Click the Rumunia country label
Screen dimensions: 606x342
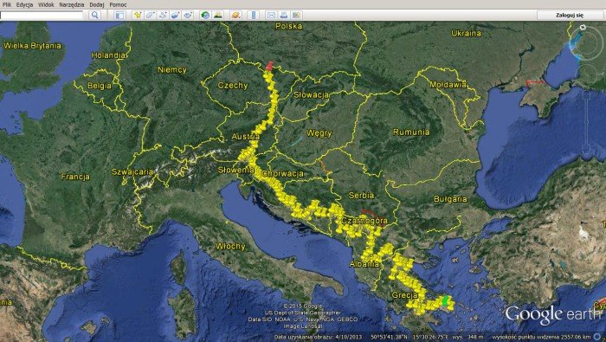(411, 132)
